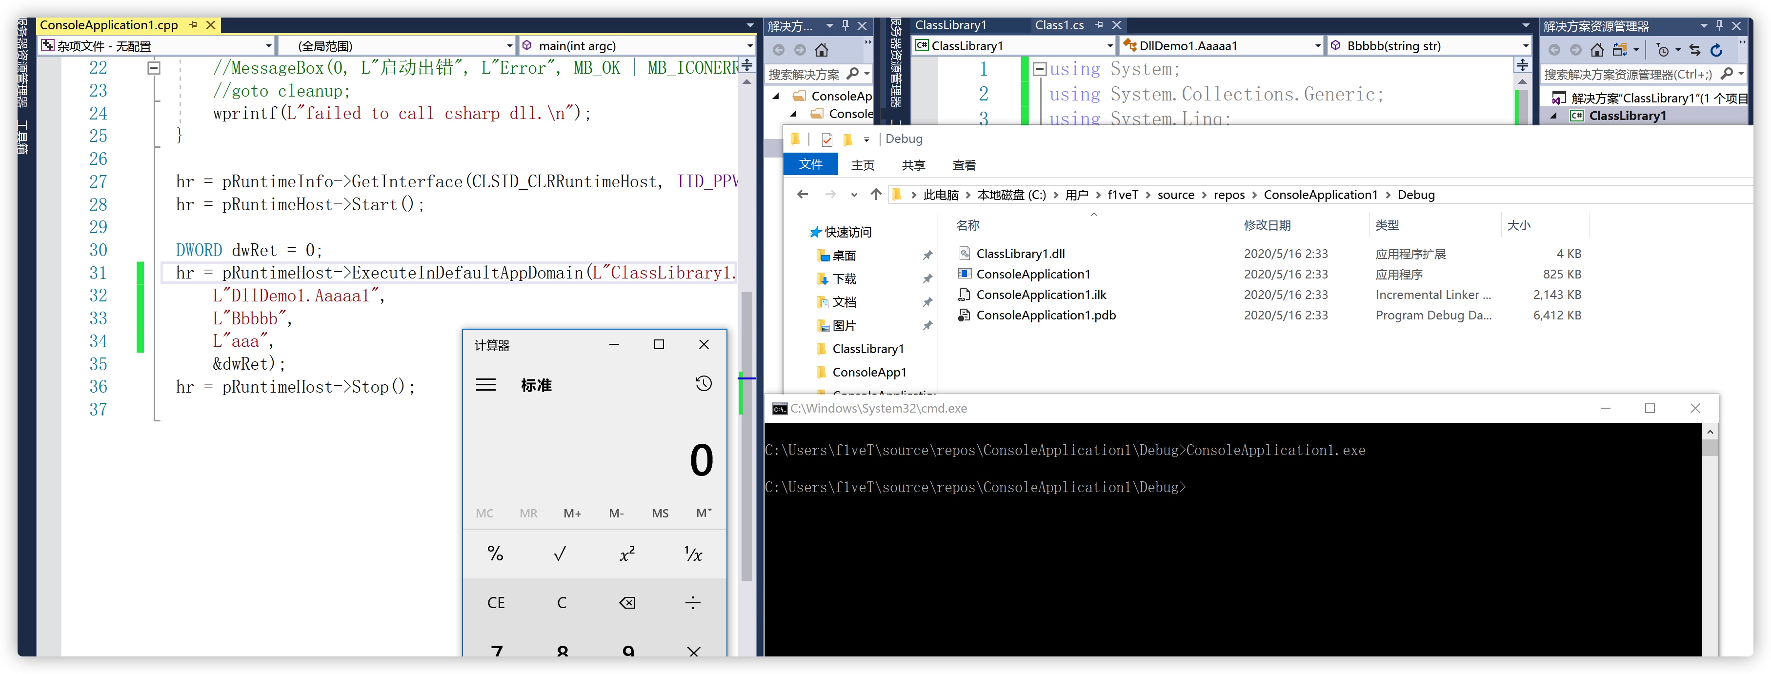Click the sync with active document icon

click(1695, 49)
